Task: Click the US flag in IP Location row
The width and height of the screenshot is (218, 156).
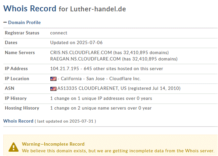Action: point(53,79)
